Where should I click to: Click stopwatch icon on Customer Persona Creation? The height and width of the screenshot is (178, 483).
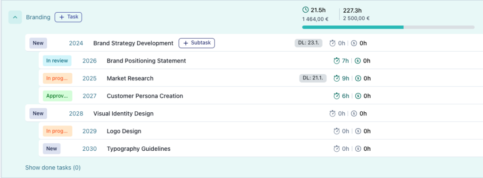[337, 96]
